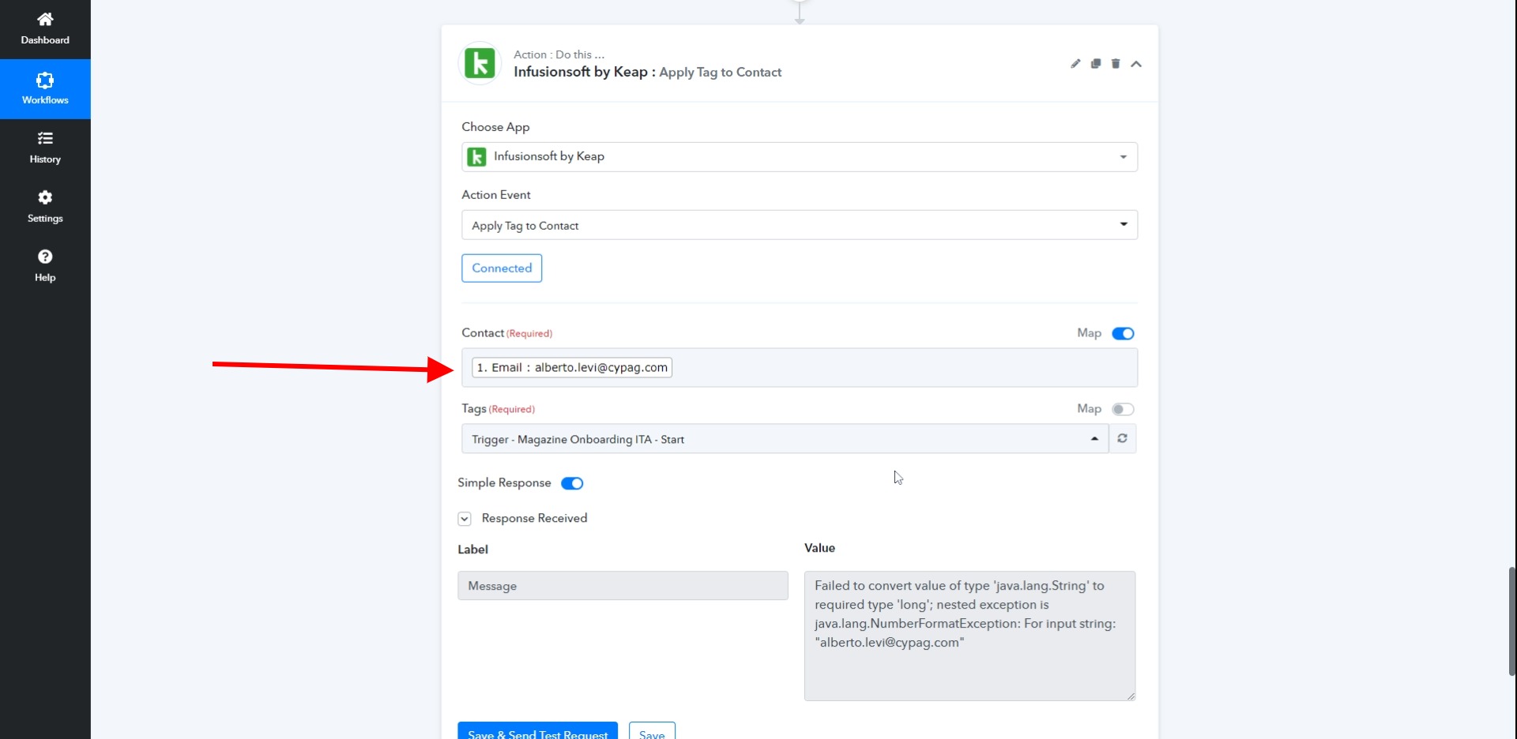Click the "1. Email : alberto.levi@cypag.com" mapped tag
This screenshot has height=739, width=1517.
click(572, 368)
